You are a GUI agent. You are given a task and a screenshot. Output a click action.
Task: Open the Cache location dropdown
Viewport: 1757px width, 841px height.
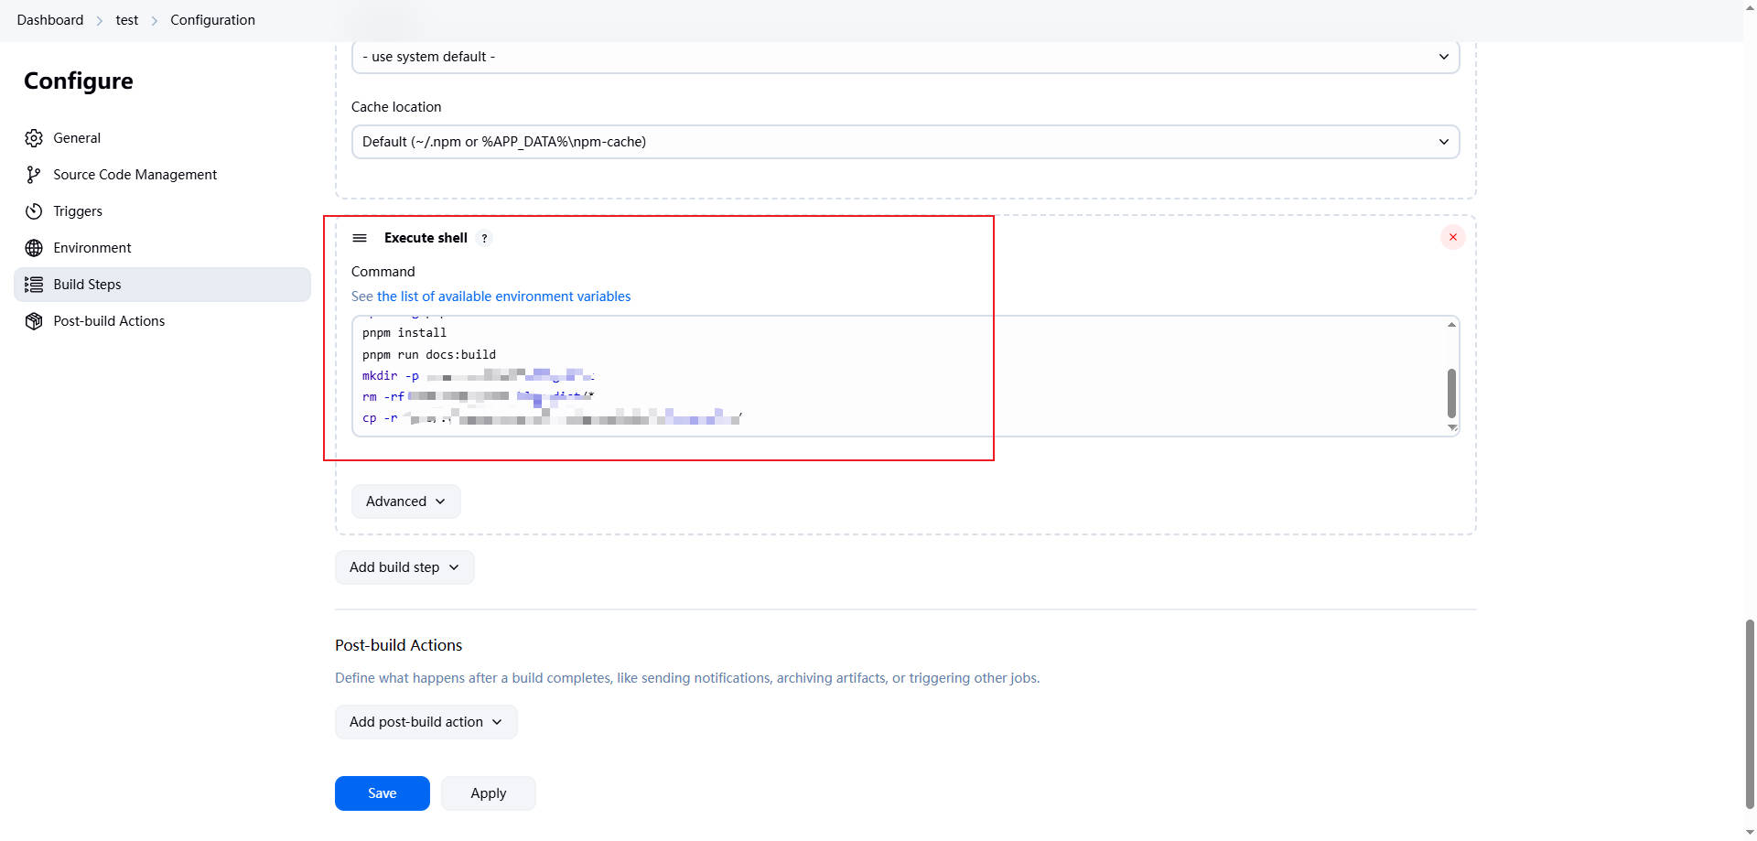904,142
